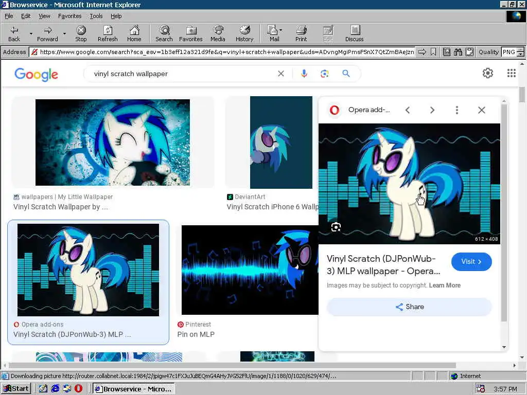Screen dimensions: 527x395
Task: Open the Quality PNG dropdown
Action: click(520, 52)
